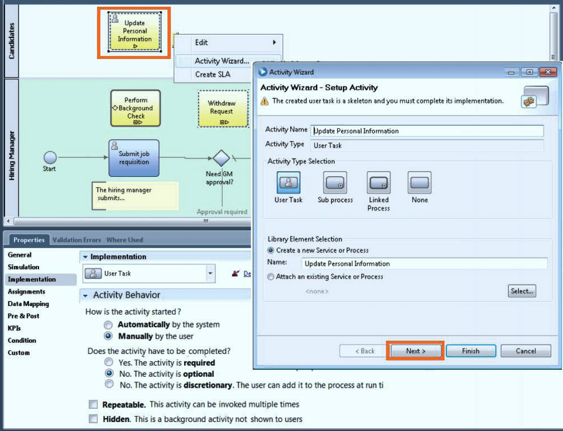Click the Submit job requisition task
The image size is (563, 431).
[134, 158]
